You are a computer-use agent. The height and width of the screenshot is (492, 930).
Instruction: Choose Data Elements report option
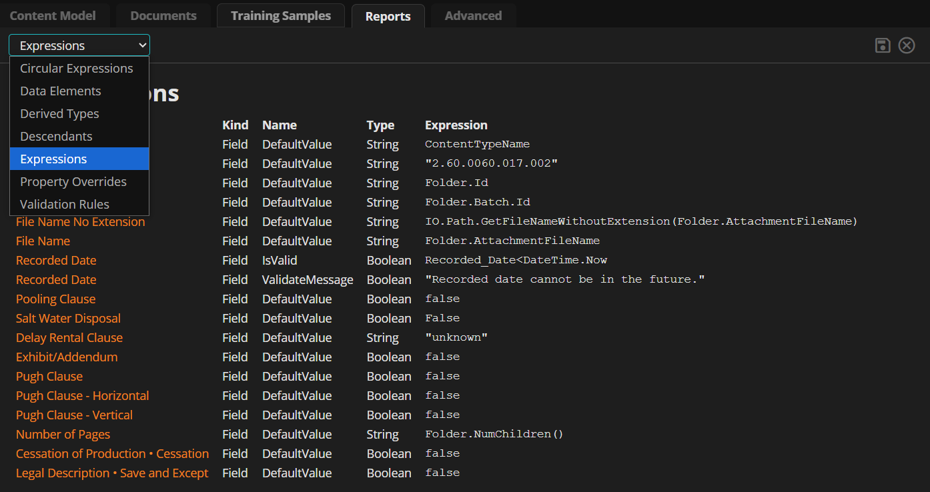(61, 91)
